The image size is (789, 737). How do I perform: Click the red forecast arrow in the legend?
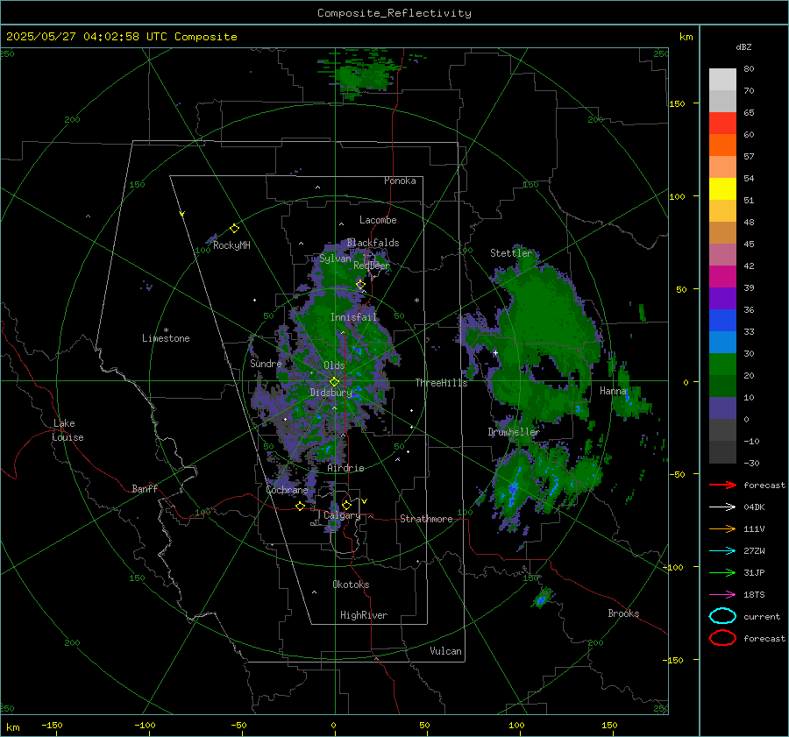(x=722, y=485)
